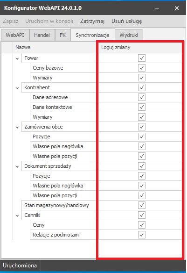Collapse the Zamówienia obce node
This screenshot has width=187, height=273.
point(17,127)
